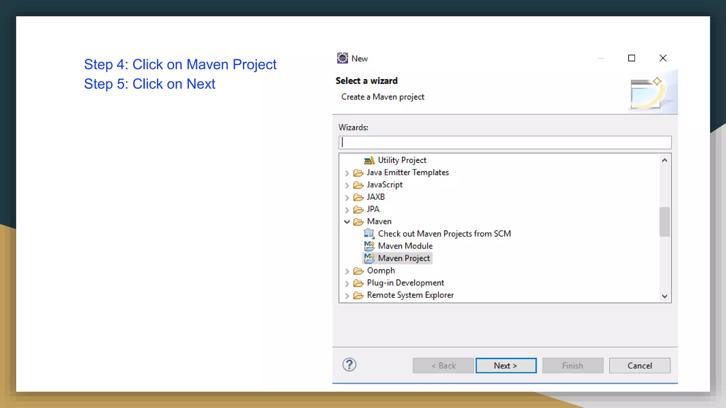Viewport: 726px width, 408px height.
Task: Open the help question mark icon
Action: point(349,365)
